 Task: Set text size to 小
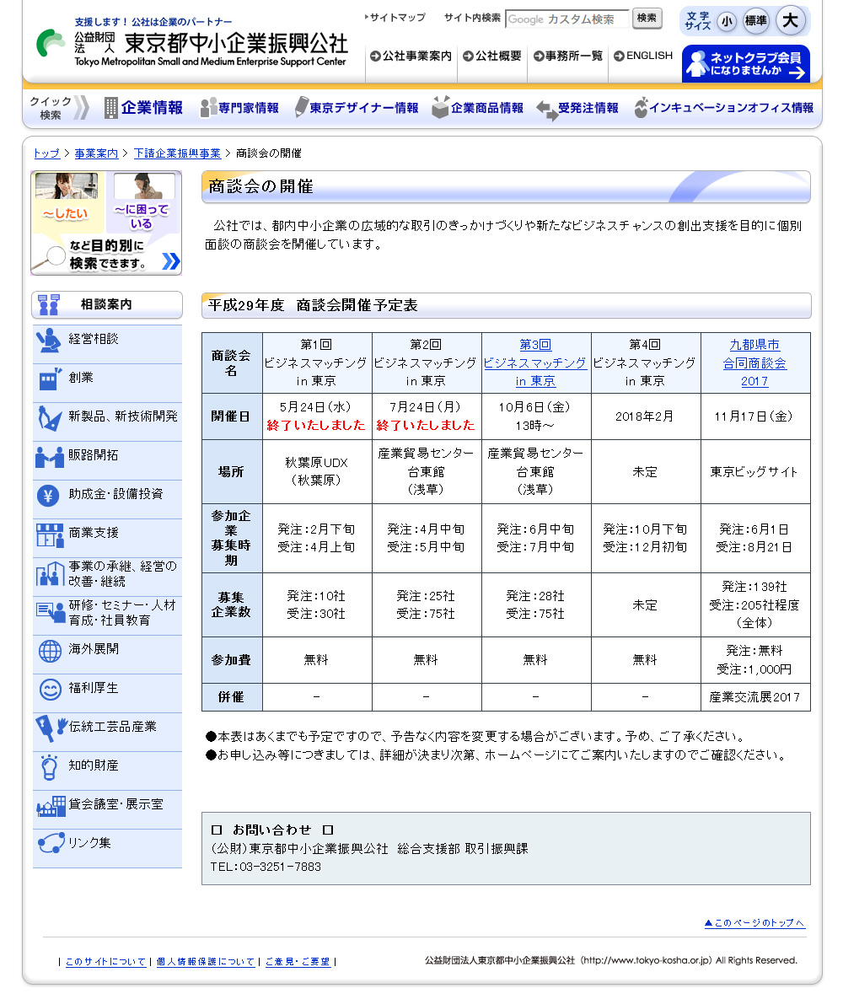tap(726, 21)
